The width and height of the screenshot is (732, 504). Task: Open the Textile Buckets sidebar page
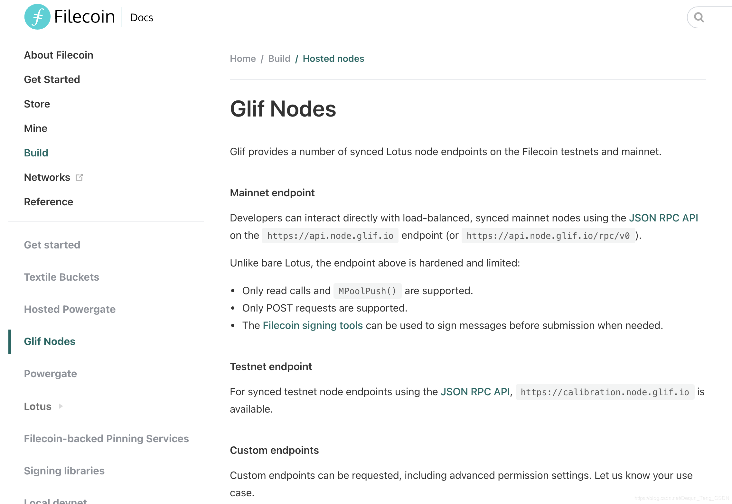61,277
